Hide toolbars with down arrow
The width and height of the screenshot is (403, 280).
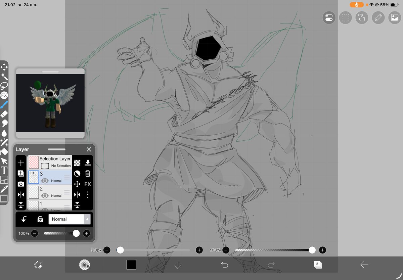pos(178,265)
